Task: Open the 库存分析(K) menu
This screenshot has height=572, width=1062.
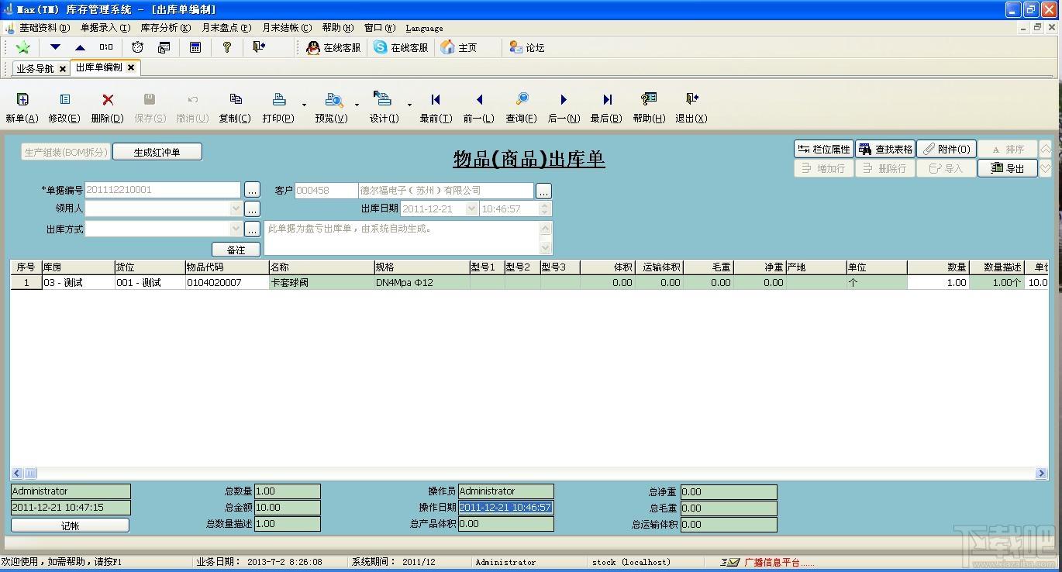Action: (165, 28)
